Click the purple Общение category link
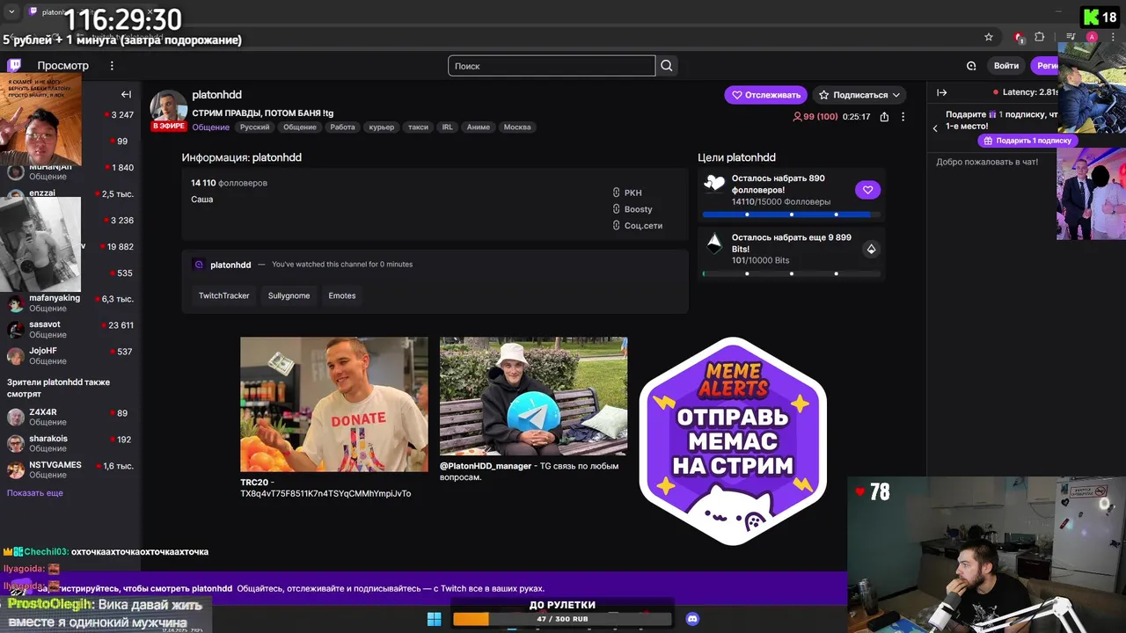This screenshot has height=633, width=1126. [211, 127]
